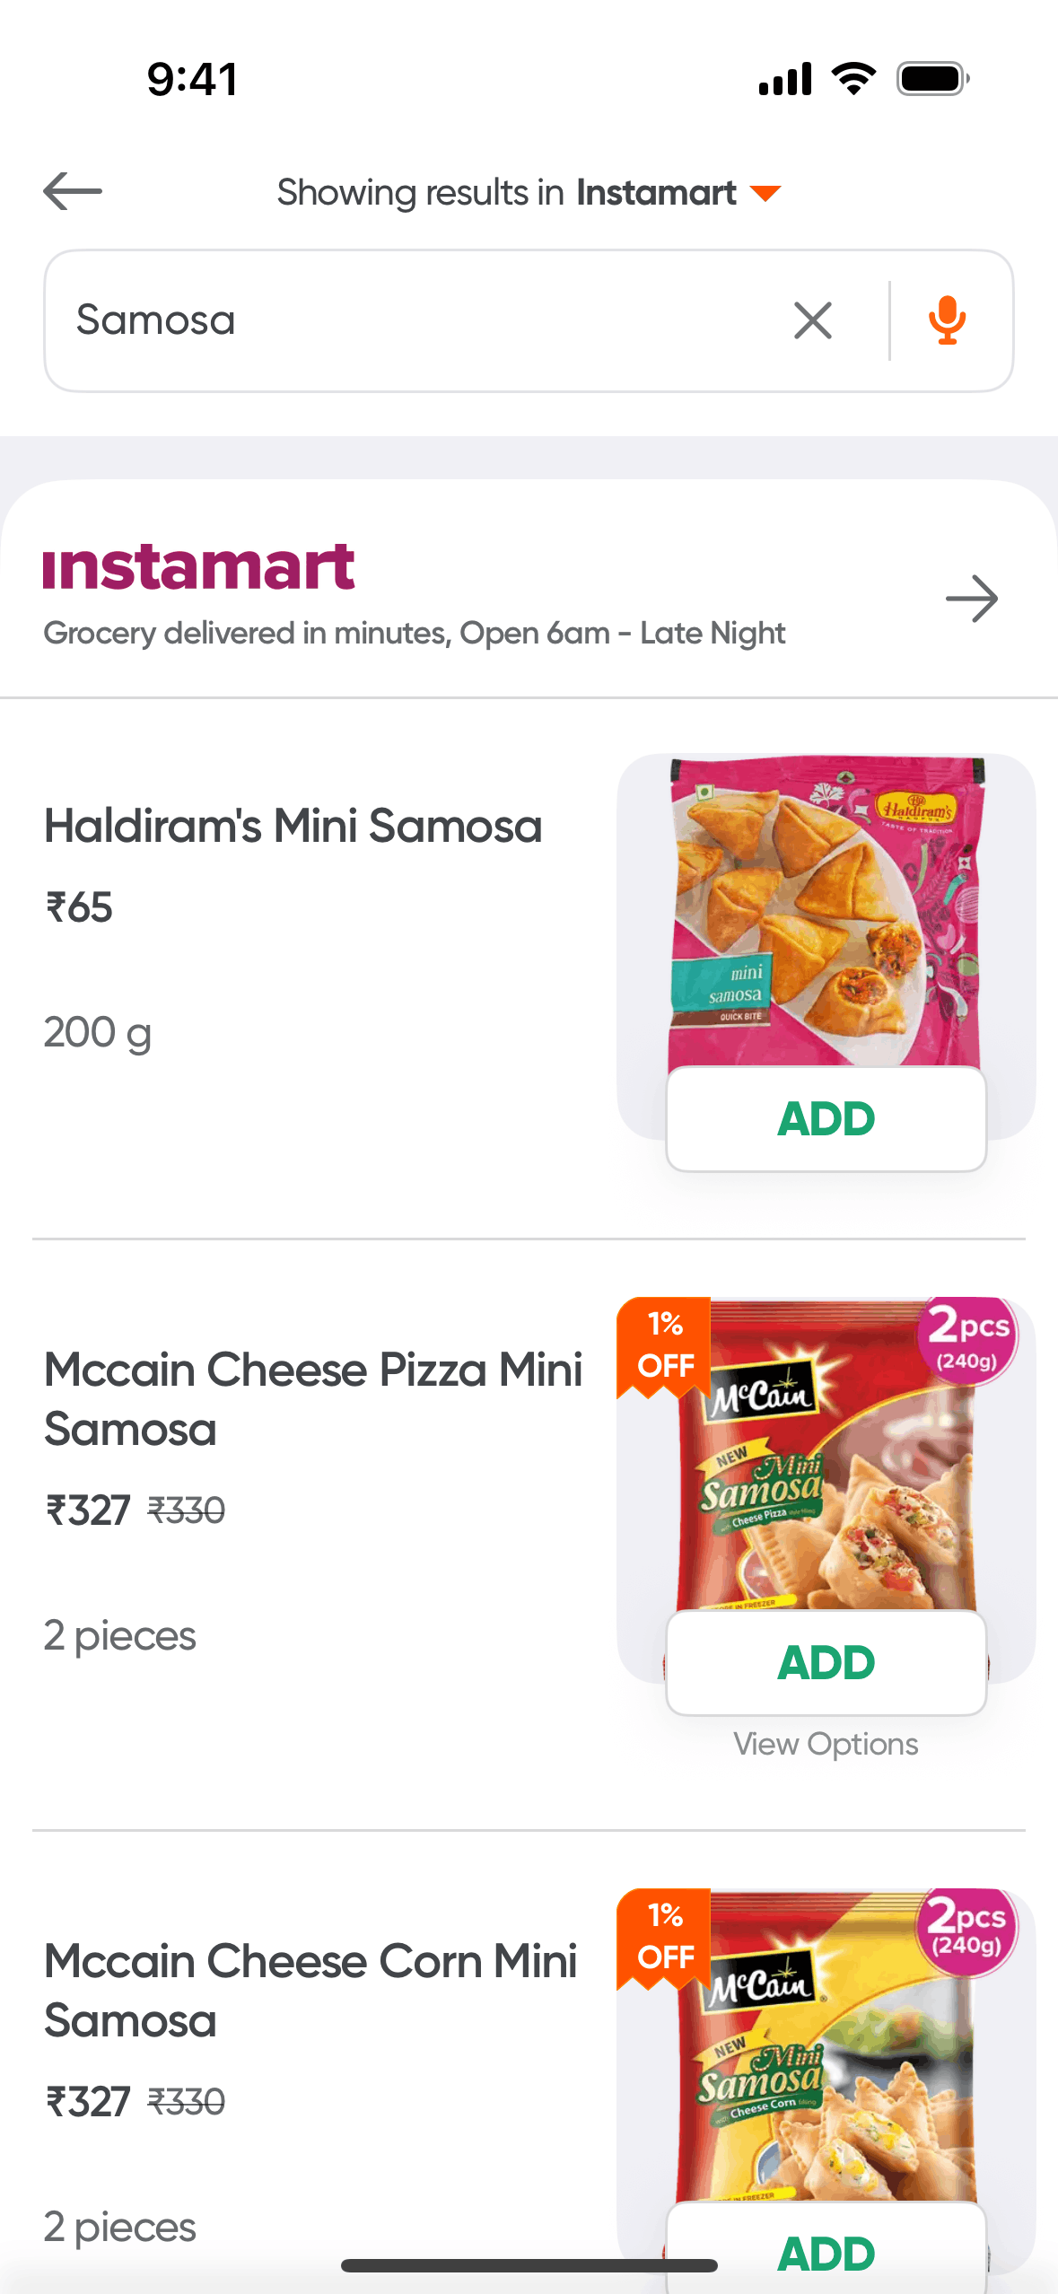This screenshot has width=1058, height=2294.
Task: Tap the 1% OFF badge on Cheese Pizza Samosa
Action: [x=665, y=1344]
